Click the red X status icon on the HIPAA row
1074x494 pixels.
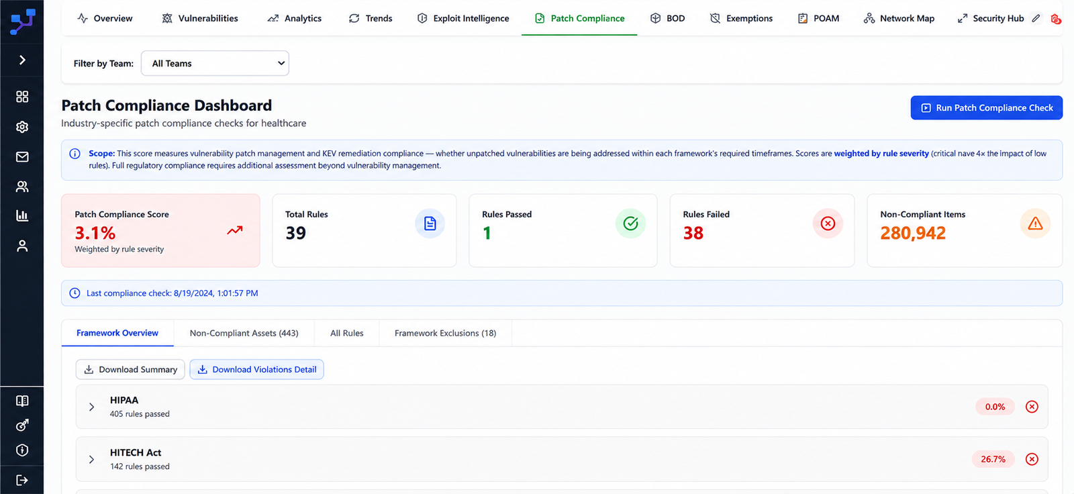1032,407
